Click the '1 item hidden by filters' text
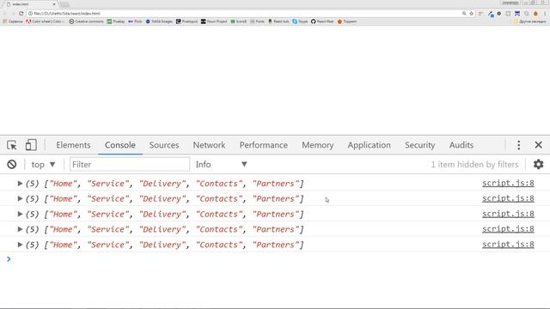The height and width of the screenshot is (309, 550). pyautogui.click(x=474, y=164)
